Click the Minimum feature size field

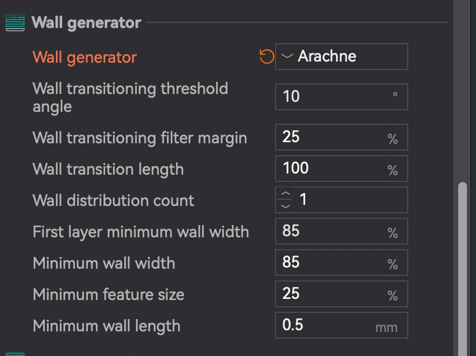pos(334,294)
